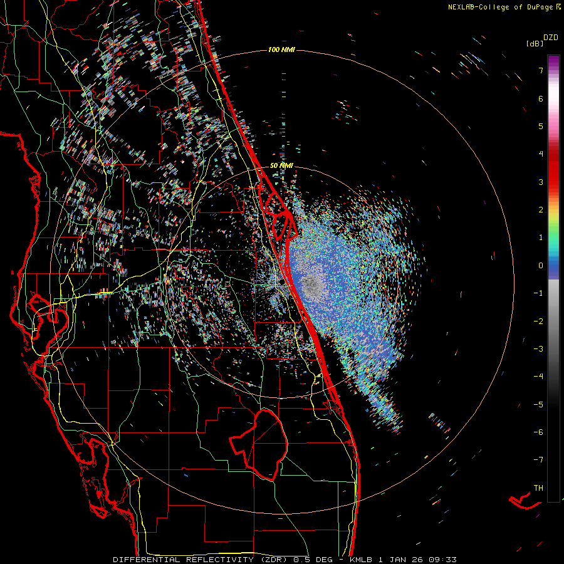Click the -2 value on the color scale
Image resolution: width=564 pixels, height=564 pixels.
[x=538, y=321]
